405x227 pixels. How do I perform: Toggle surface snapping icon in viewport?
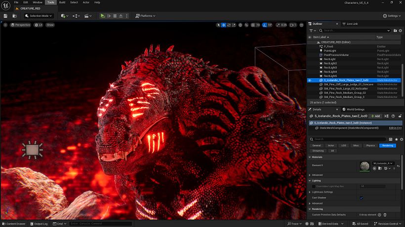pos(246,25)
